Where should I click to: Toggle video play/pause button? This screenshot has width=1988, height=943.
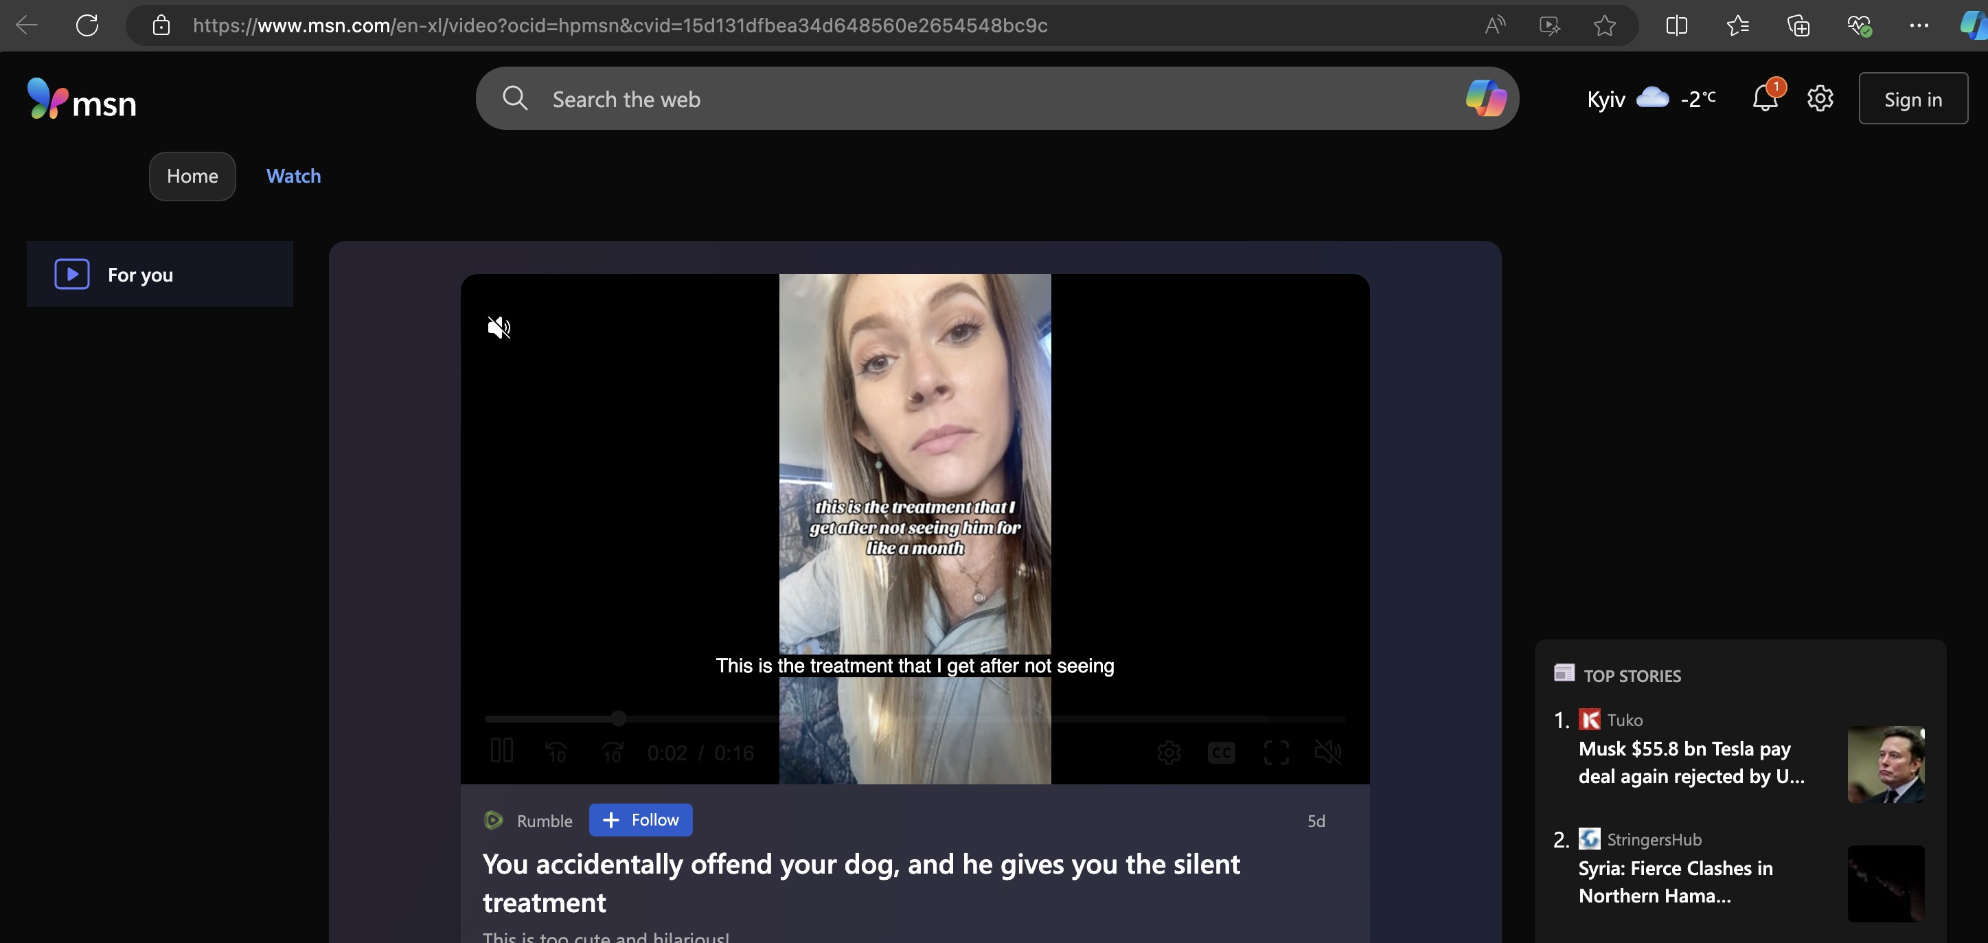[501, 751]
